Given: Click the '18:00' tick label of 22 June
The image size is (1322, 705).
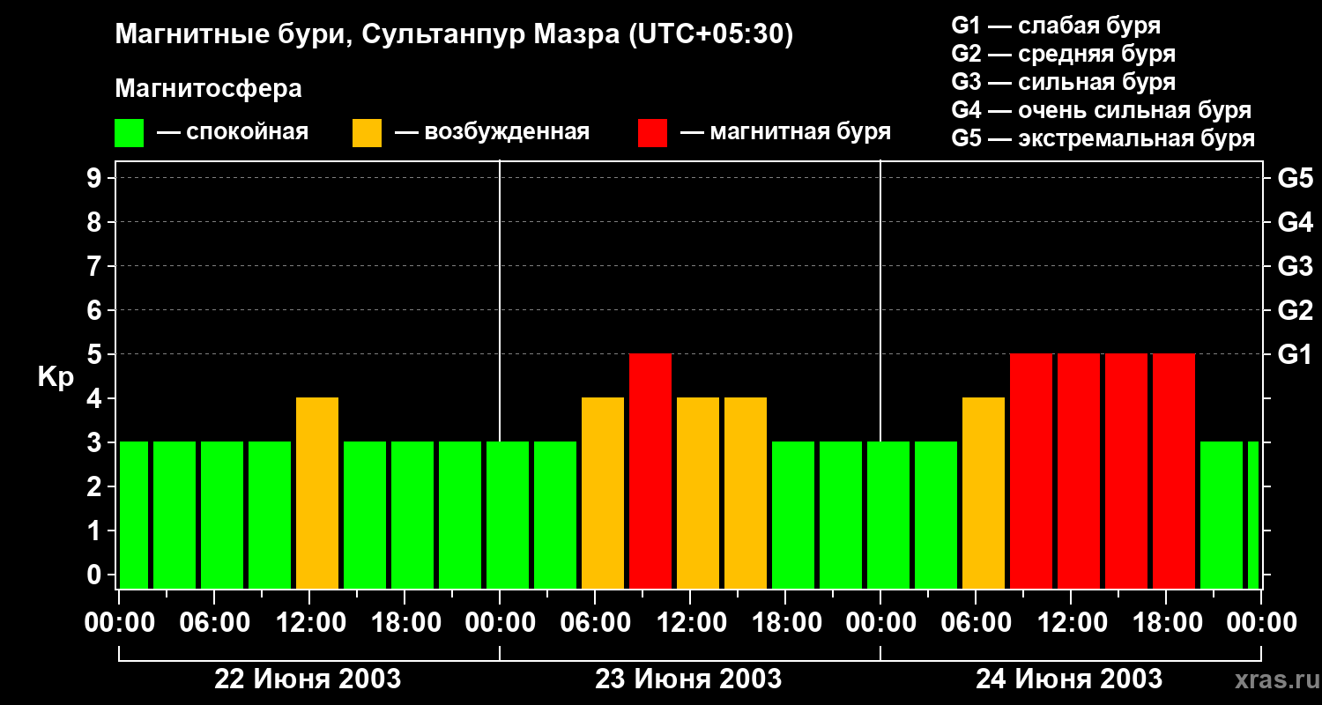Looking at the screenshot, I should pos(405,622).
